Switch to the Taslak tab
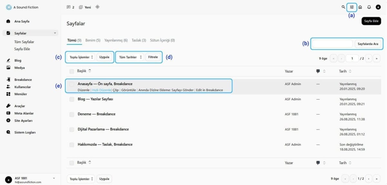387x185 pixels. [139, 40]
